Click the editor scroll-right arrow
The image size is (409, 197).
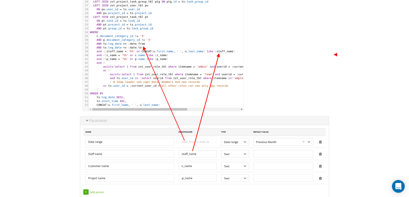pyautogui.click(x=242, y=109)
